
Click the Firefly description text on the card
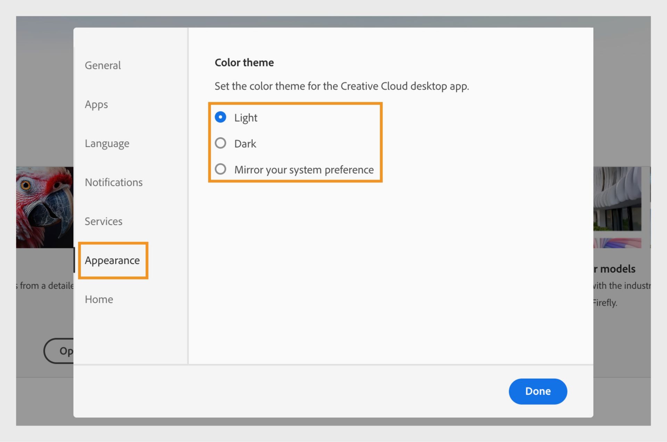[606, 303]
